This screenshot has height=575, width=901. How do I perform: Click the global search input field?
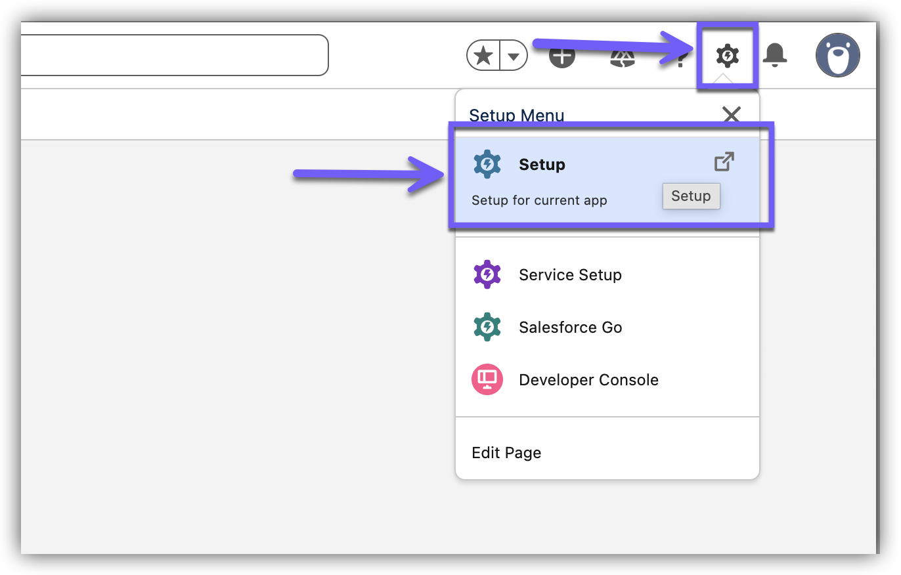pyautogui.click(x=174, y=55)
